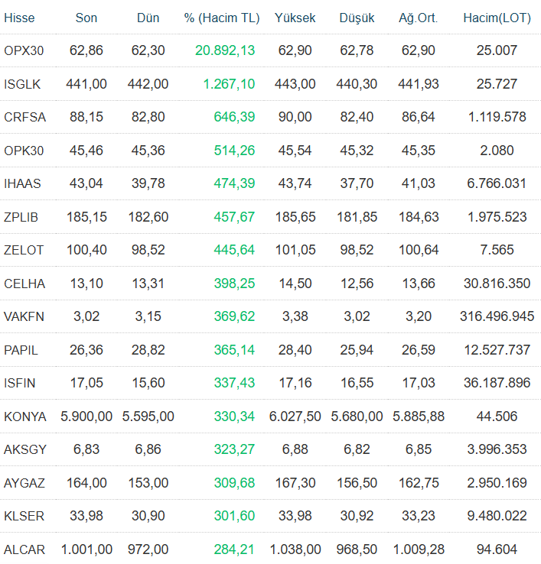
Task: Sort by % (Hacim TL) header
Action: pos(222,18)
